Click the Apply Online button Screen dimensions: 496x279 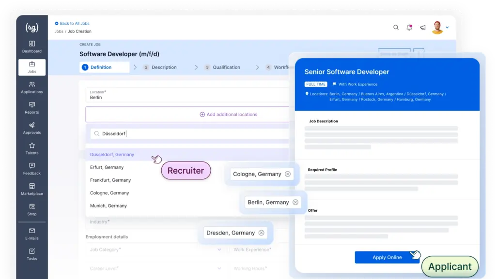387,257
